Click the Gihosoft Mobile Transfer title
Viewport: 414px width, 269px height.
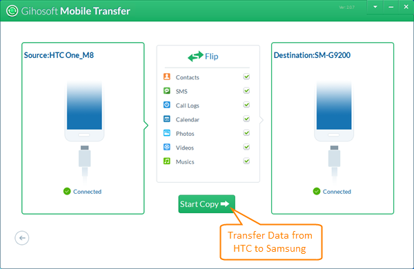75,11
